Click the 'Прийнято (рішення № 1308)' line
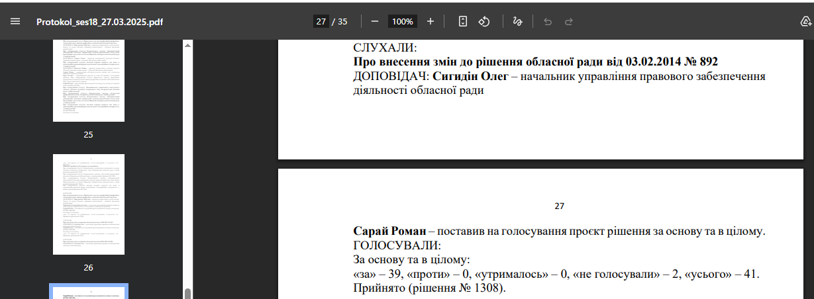814x299 pixels. [429, 288]
